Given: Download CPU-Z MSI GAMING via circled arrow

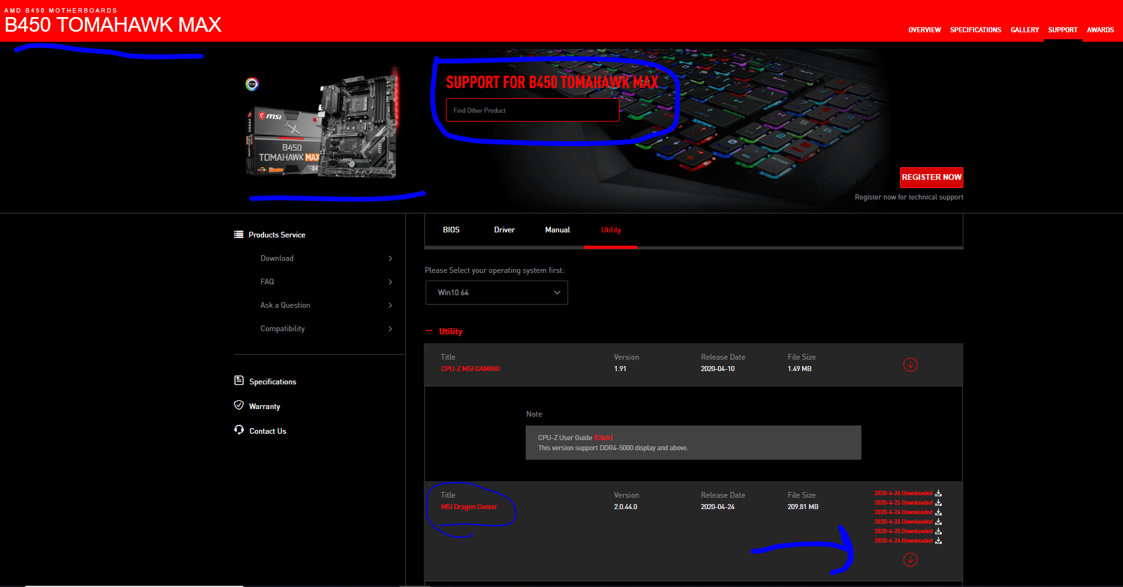Looking at the screenshot, I should coord(910,364).
